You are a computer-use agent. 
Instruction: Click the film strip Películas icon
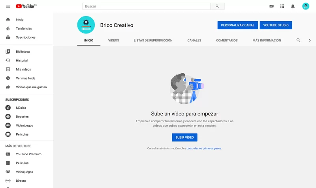(8, 163)
